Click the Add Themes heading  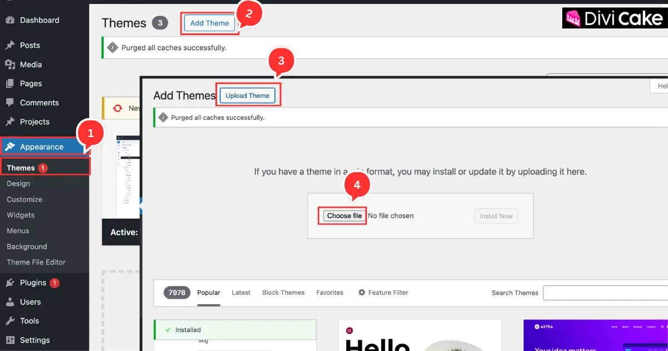184,95
